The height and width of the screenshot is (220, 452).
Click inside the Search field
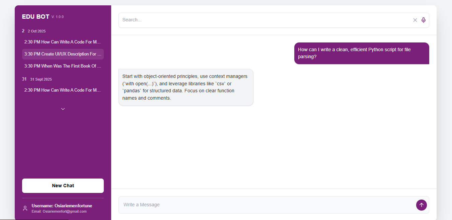coord(234,20)
